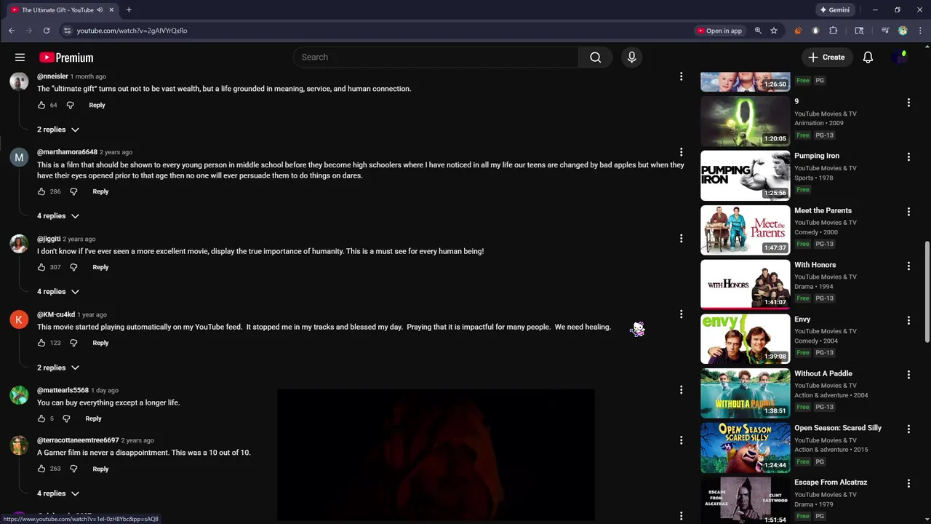Dislike the @marthamora6648 comment

73,191
